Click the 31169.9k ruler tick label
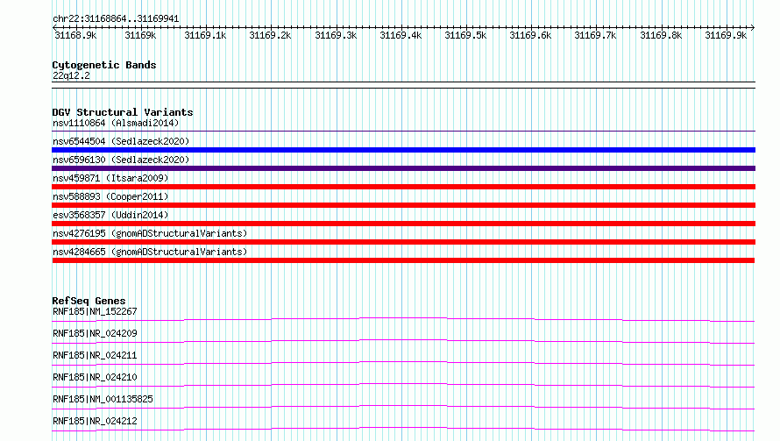 726,35
